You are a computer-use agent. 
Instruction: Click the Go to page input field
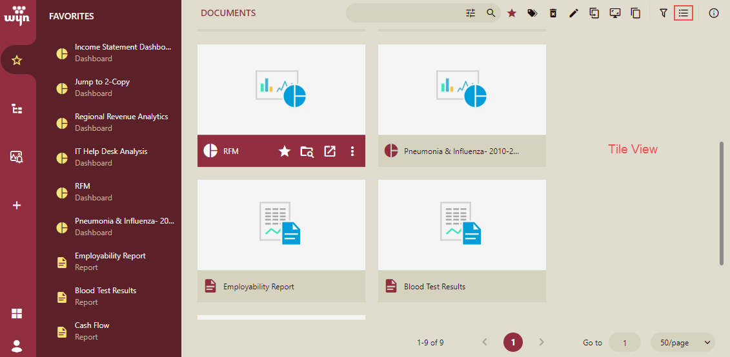tap(624, 342)
